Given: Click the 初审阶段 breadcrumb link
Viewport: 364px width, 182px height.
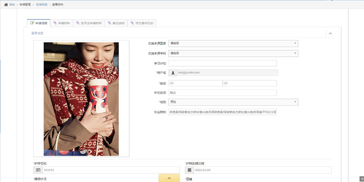Looking at the screenshot, I should (x=43, y=4).
